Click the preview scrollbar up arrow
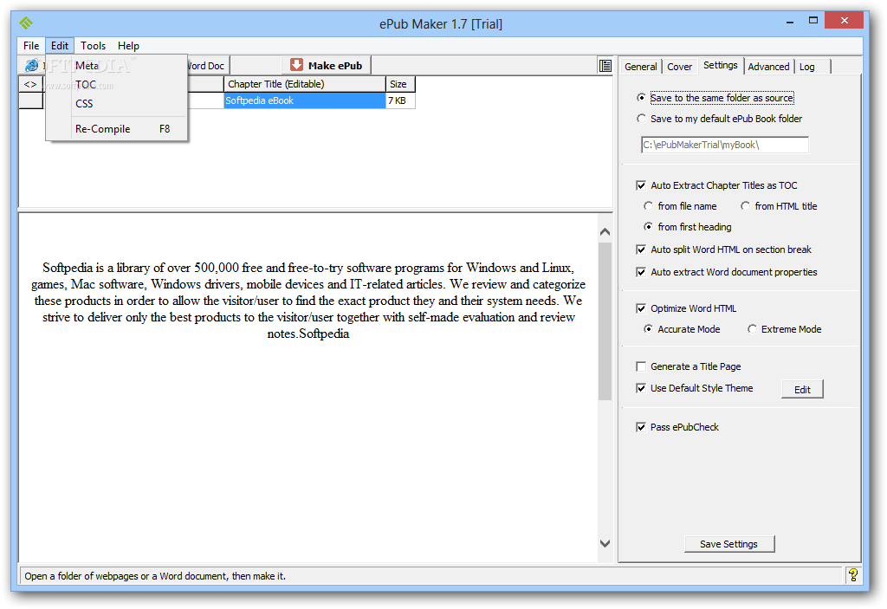This screenshot has width=887, height=609. pyautogui.click(x=605, y=232)
